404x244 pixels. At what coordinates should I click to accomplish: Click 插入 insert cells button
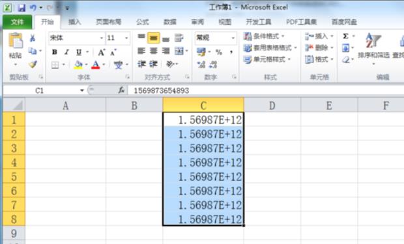(x=319, y=36)
